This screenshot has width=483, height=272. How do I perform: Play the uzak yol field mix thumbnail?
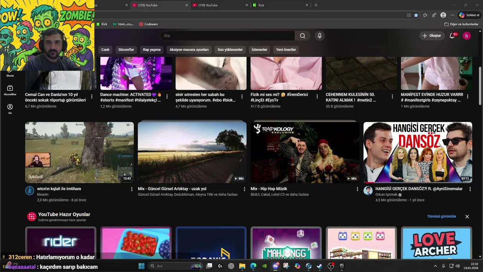tap(192, 152)
